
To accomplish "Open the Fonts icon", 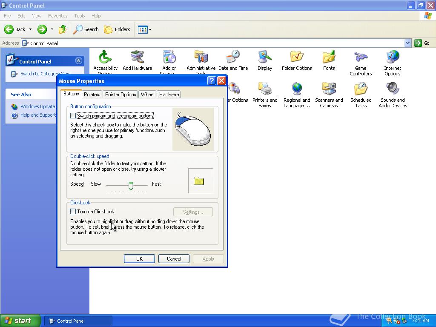I will coord(329,57).
